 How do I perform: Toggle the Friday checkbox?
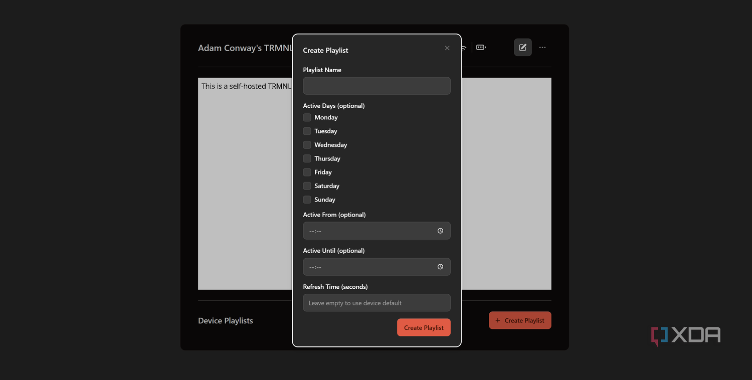(307, 172)
